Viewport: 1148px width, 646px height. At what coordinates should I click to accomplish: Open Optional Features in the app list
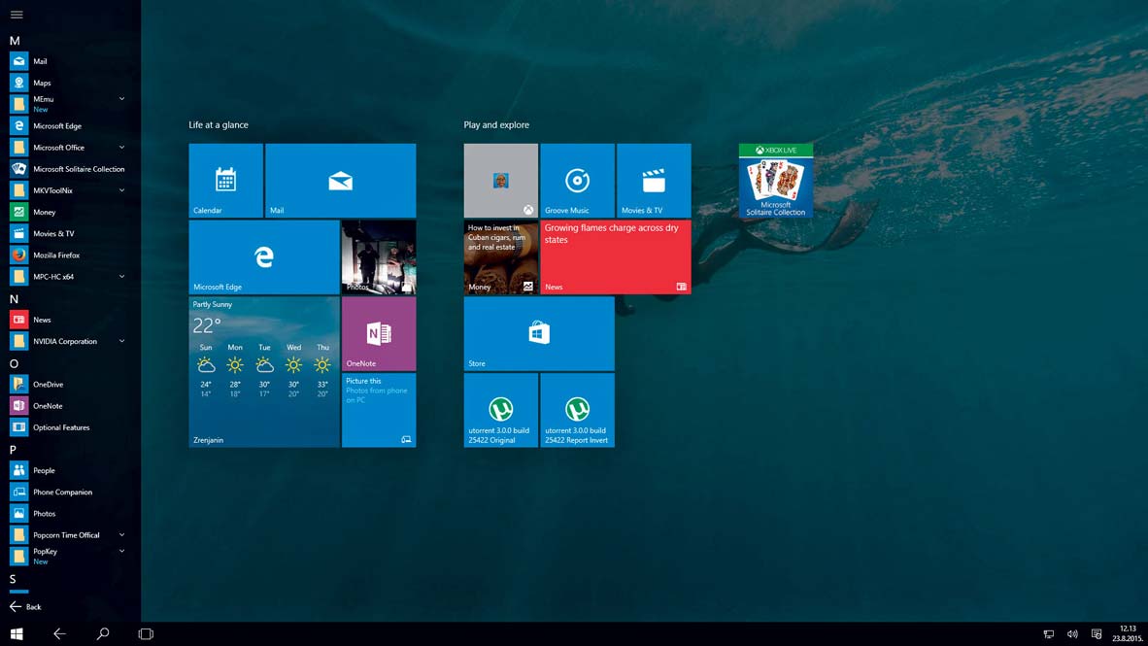(67, 427)
